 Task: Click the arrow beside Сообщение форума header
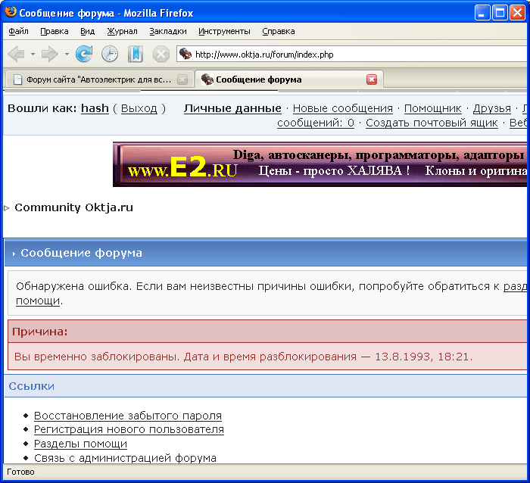click(14, 254)
